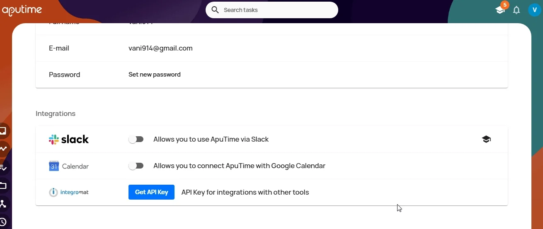Screen dimensions: 543x229
Task: Open the projects folder sidebar icon
Action: [3, 186]
